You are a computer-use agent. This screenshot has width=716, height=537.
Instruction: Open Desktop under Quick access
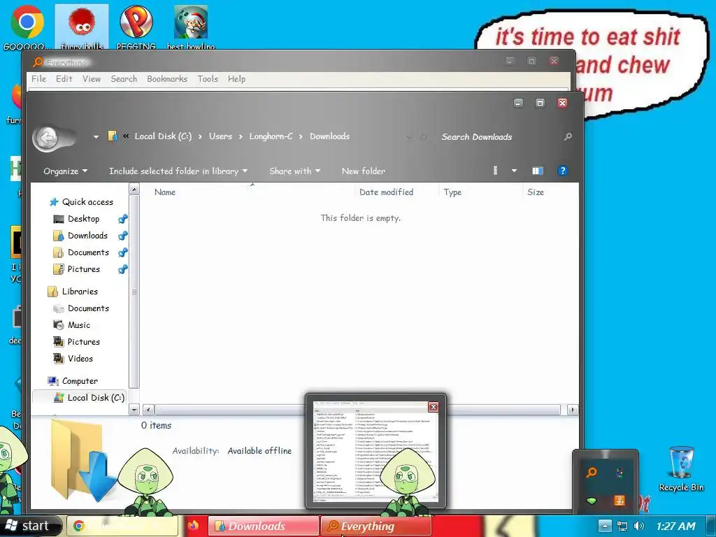(x=83, y=219)
